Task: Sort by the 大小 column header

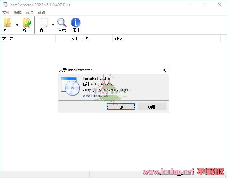Action: coord(68,38)
